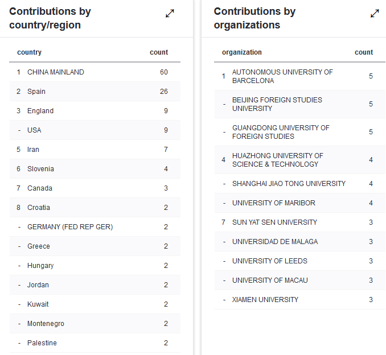386x355 pixels.
Task: Expand the Contributions by organizations panel
Action: pyautogui.click(x=375, y=14)
